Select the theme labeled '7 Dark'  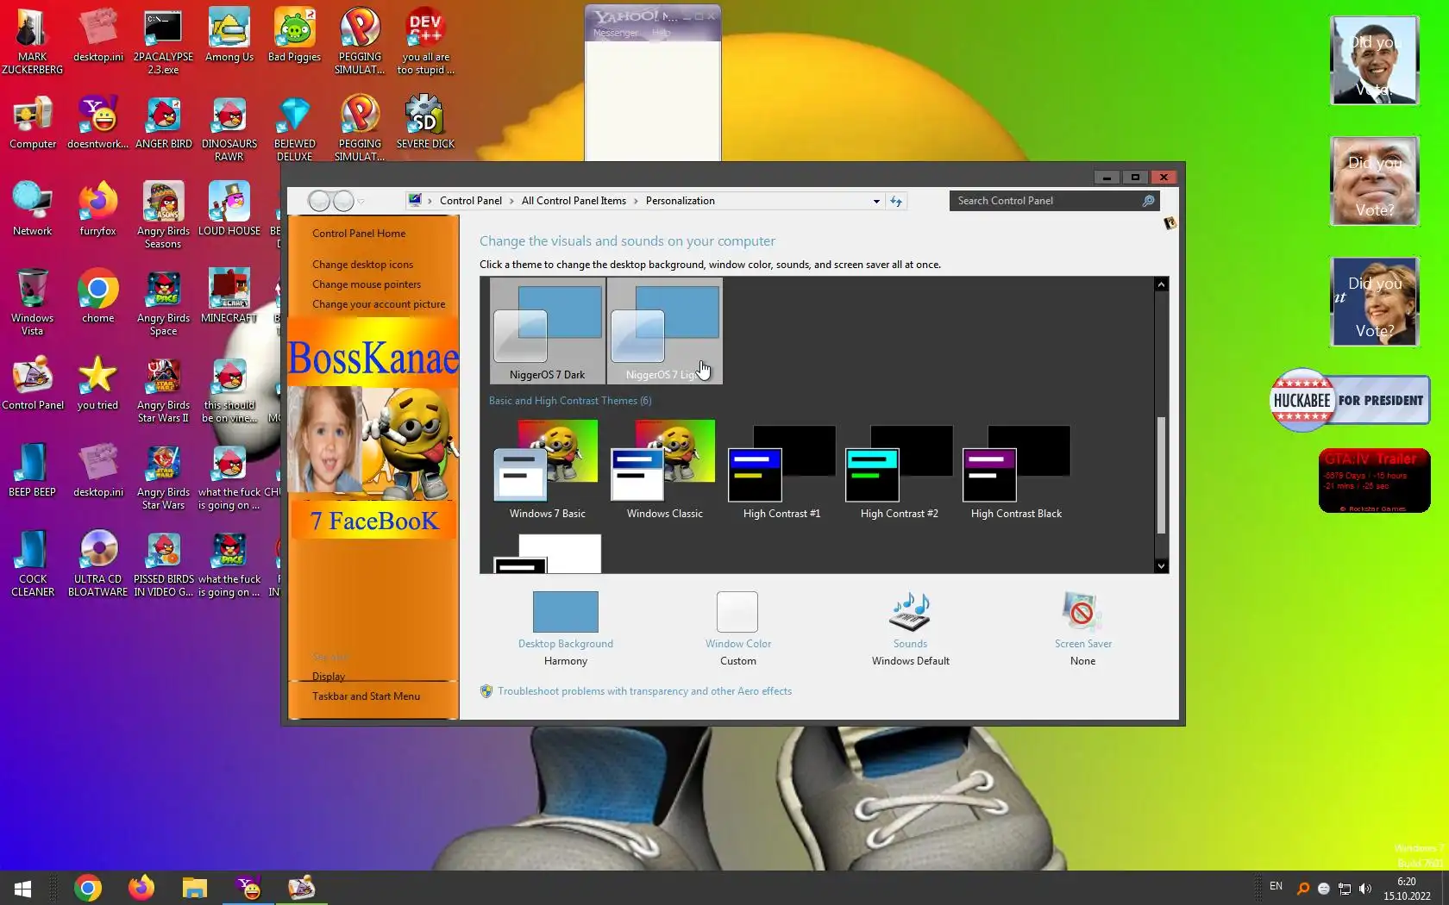click(x=547, y=331)
